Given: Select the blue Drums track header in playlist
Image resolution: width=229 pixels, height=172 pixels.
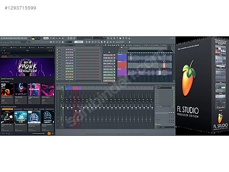Looking at the screenshot, I should [x=122, y=57].
